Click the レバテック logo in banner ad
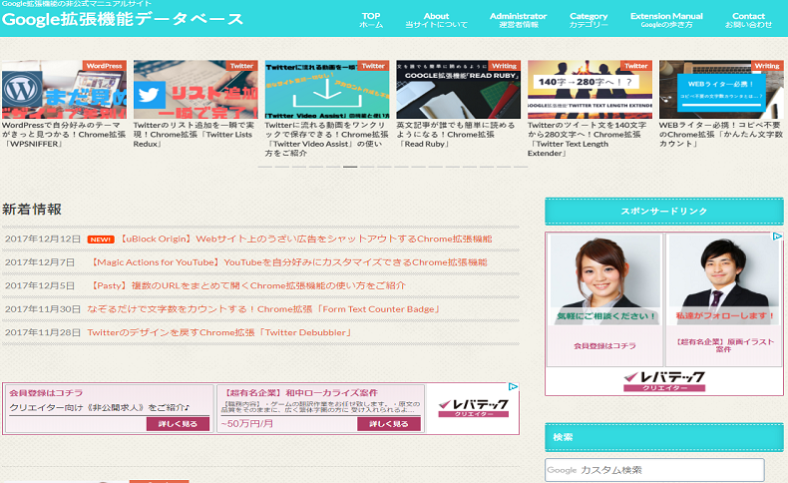The width and height of the screenshot is (788, 483). 473,407
